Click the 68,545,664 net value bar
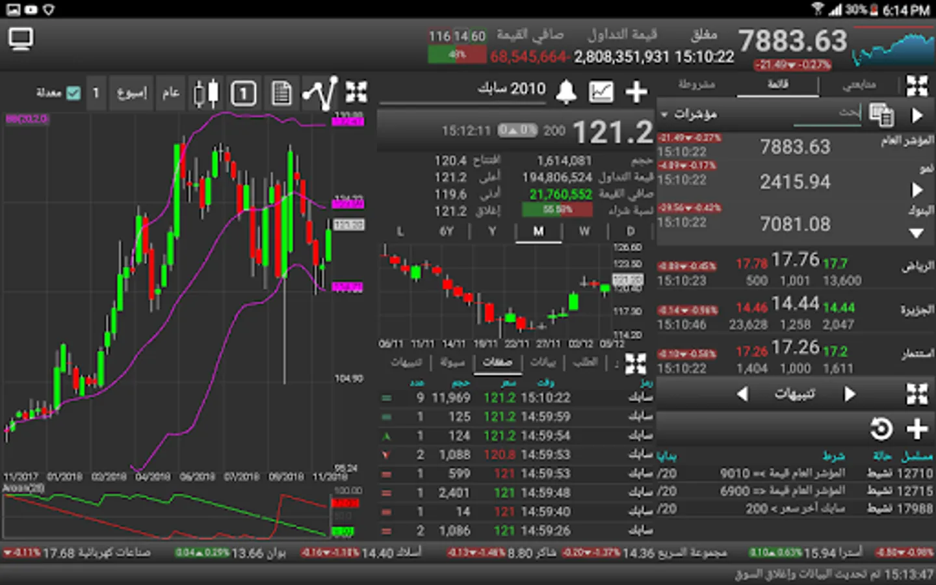Viewport: 936px width, 585px height. pos(457,54)
